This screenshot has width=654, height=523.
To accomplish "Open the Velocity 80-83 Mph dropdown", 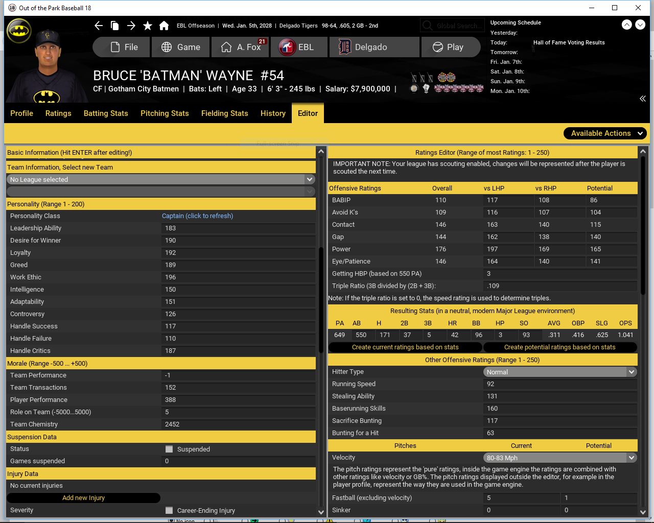I will (560, 458).
